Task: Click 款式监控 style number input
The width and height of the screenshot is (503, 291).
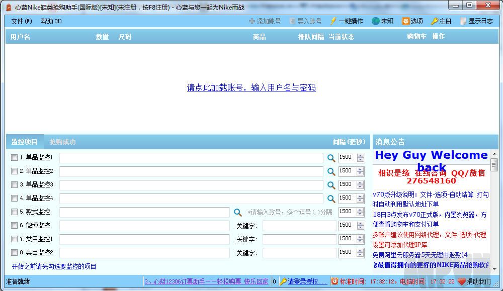Action: point(144,212)
